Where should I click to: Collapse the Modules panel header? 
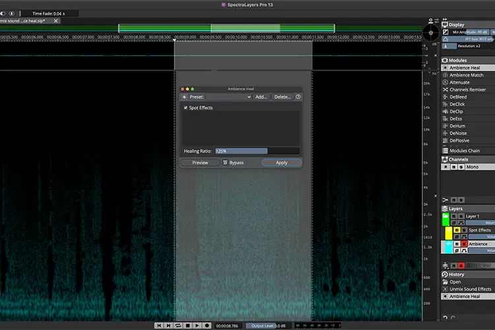(468, 60)
